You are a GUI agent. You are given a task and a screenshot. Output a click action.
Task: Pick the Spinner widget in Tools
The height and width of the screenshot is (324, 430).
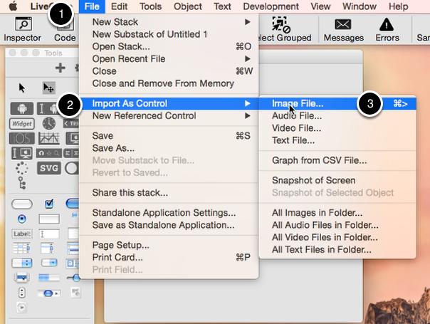(x=22, y=168)
